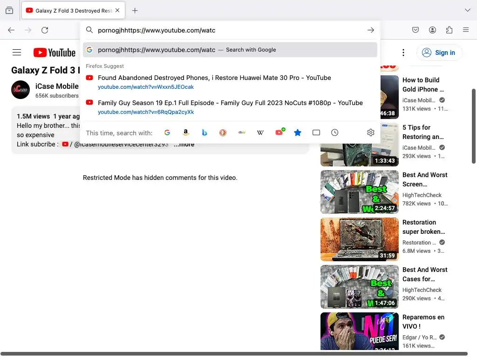Open the 31:59 broken laptop thumbnail
477x357 pixels.
(359, 239)
